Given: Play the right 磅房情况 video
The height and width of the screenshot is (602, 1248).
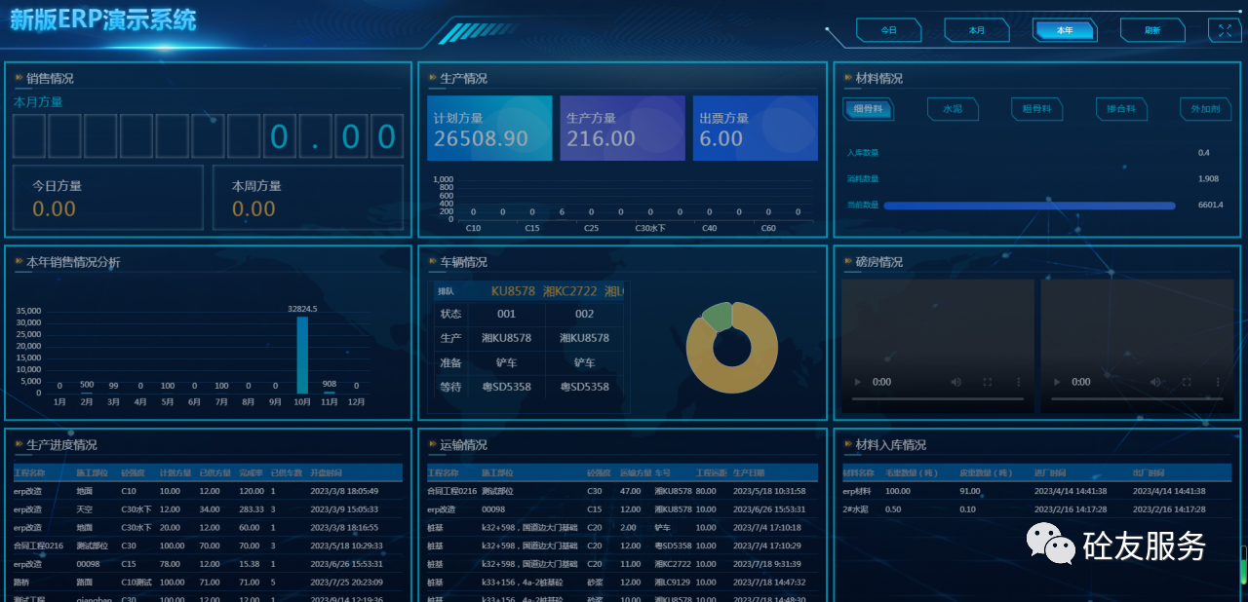Looking at the screenshot, I should point(1059,382).
